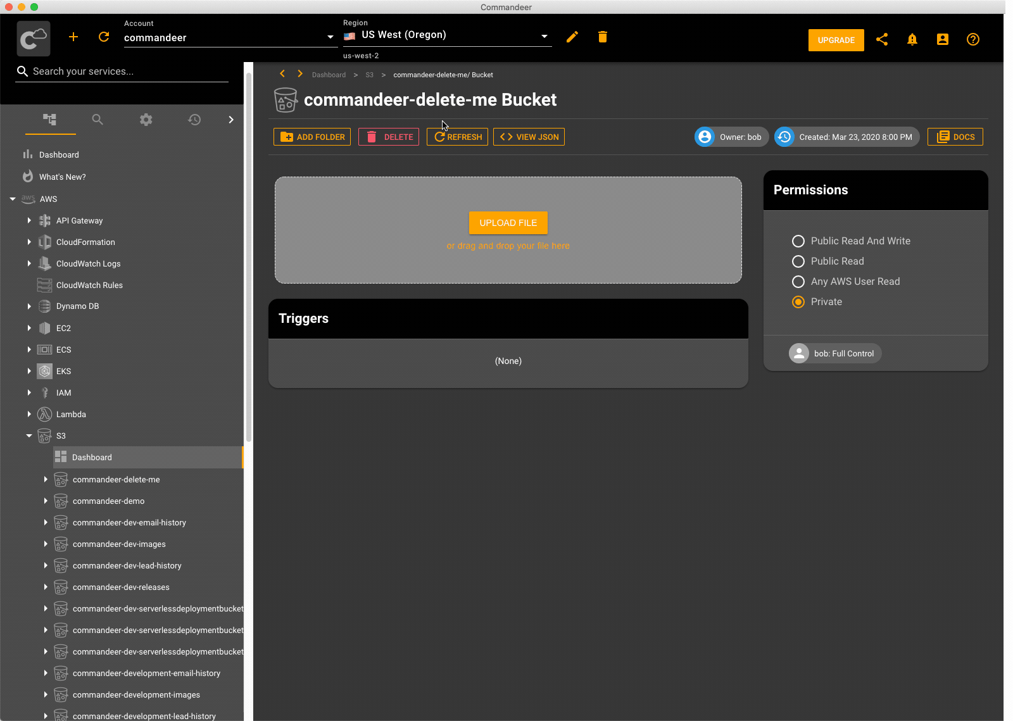Switch to the sidebar search tab

tap(98, 119)
